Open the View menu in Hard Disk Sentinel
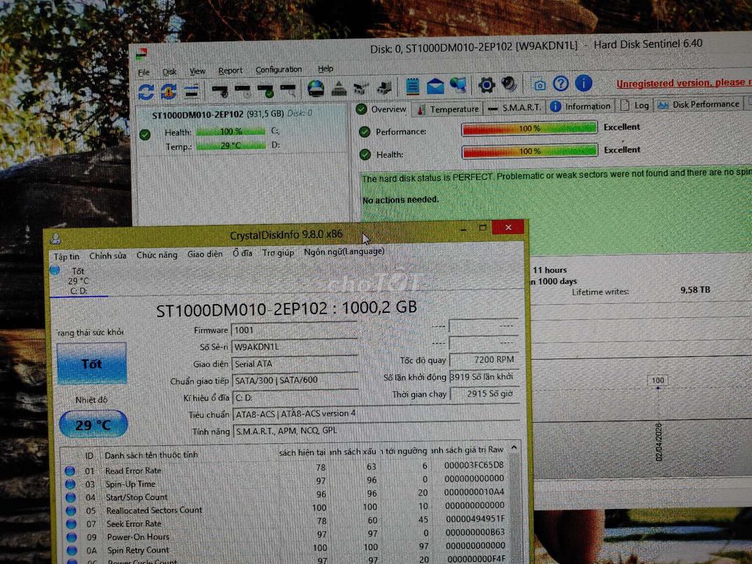This screenshot has width=752, height=564. coord(197,71)
